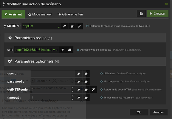Open the Générer le lien tab
Viewport: 172px width, 119px height.
click(70, 14)
